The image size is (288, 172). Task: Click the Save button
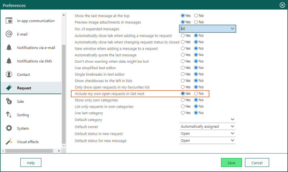231,163
